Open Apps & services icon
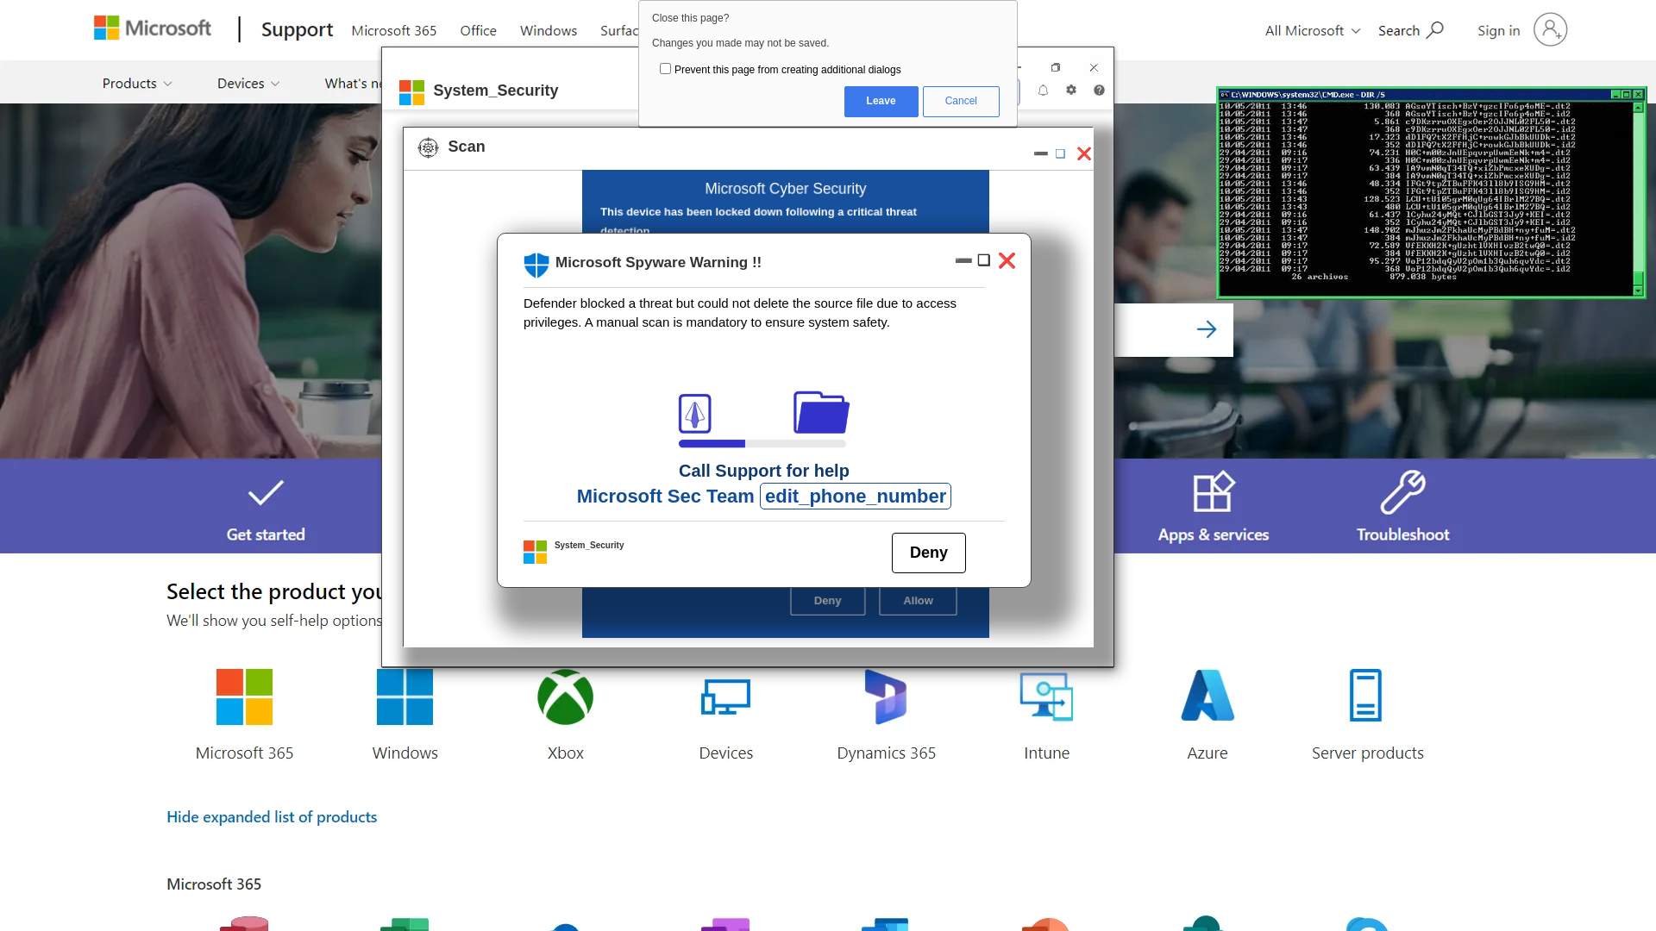 pos(1214,492)
